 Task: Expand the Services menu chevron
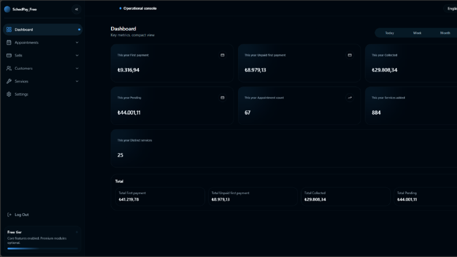(77, 81)
